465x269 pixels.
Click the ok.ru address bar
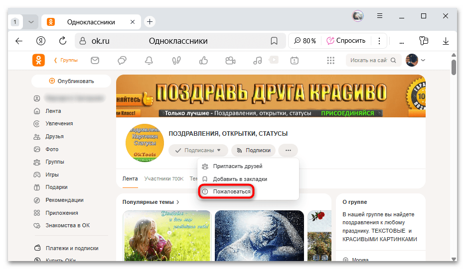pyautogui.click(x=180, y=41)
